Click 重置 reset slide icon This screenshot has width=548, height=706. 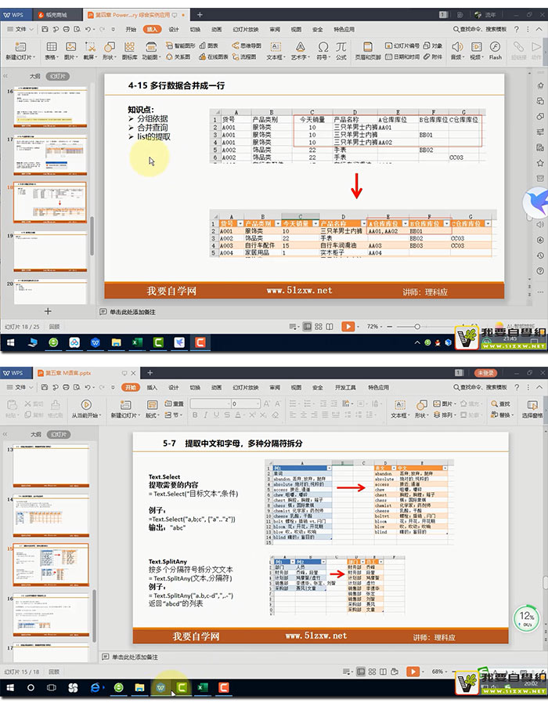click(x=174, y=404)
